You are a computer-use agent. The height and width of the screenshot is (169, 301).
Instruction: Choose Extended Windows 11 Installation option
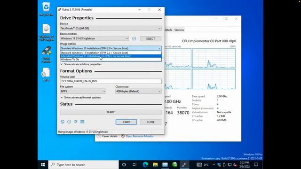coord(111,56)
